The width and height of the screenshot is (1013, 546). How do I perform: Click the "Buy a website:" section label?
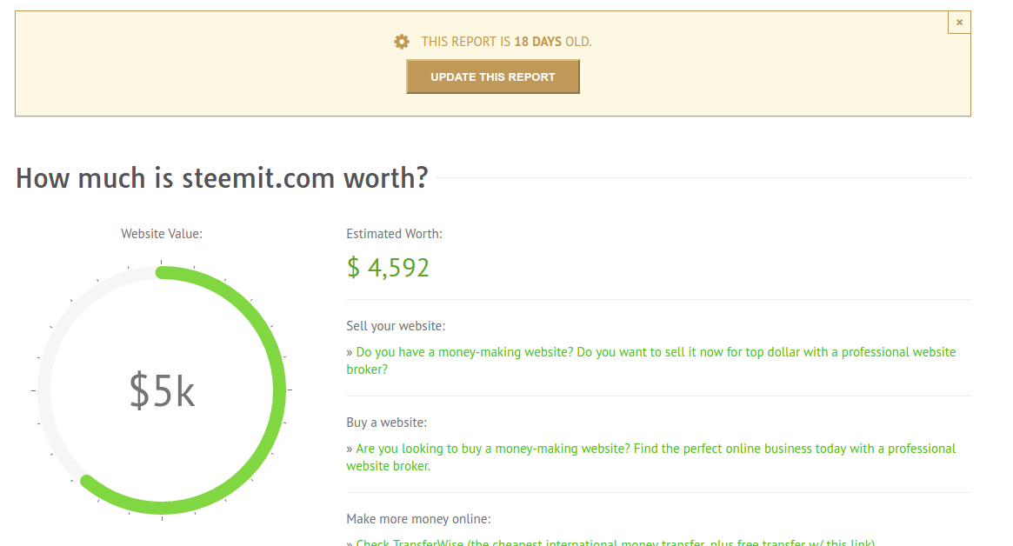pos(386,423)
